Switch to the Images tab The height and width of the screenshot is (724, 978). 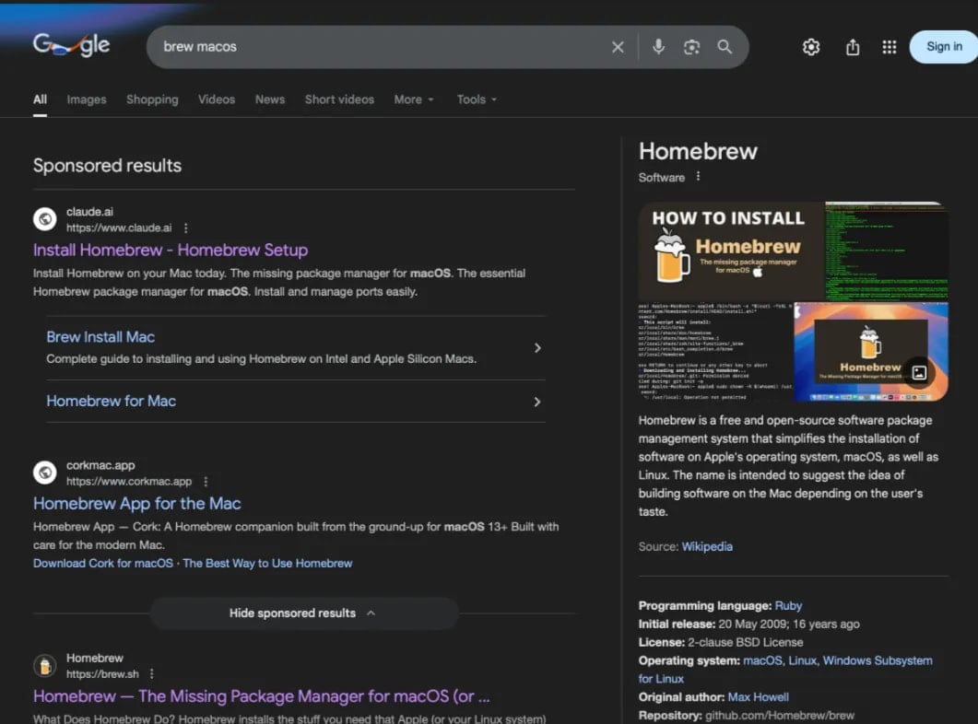pyautogui.click(x=86, y=99)
